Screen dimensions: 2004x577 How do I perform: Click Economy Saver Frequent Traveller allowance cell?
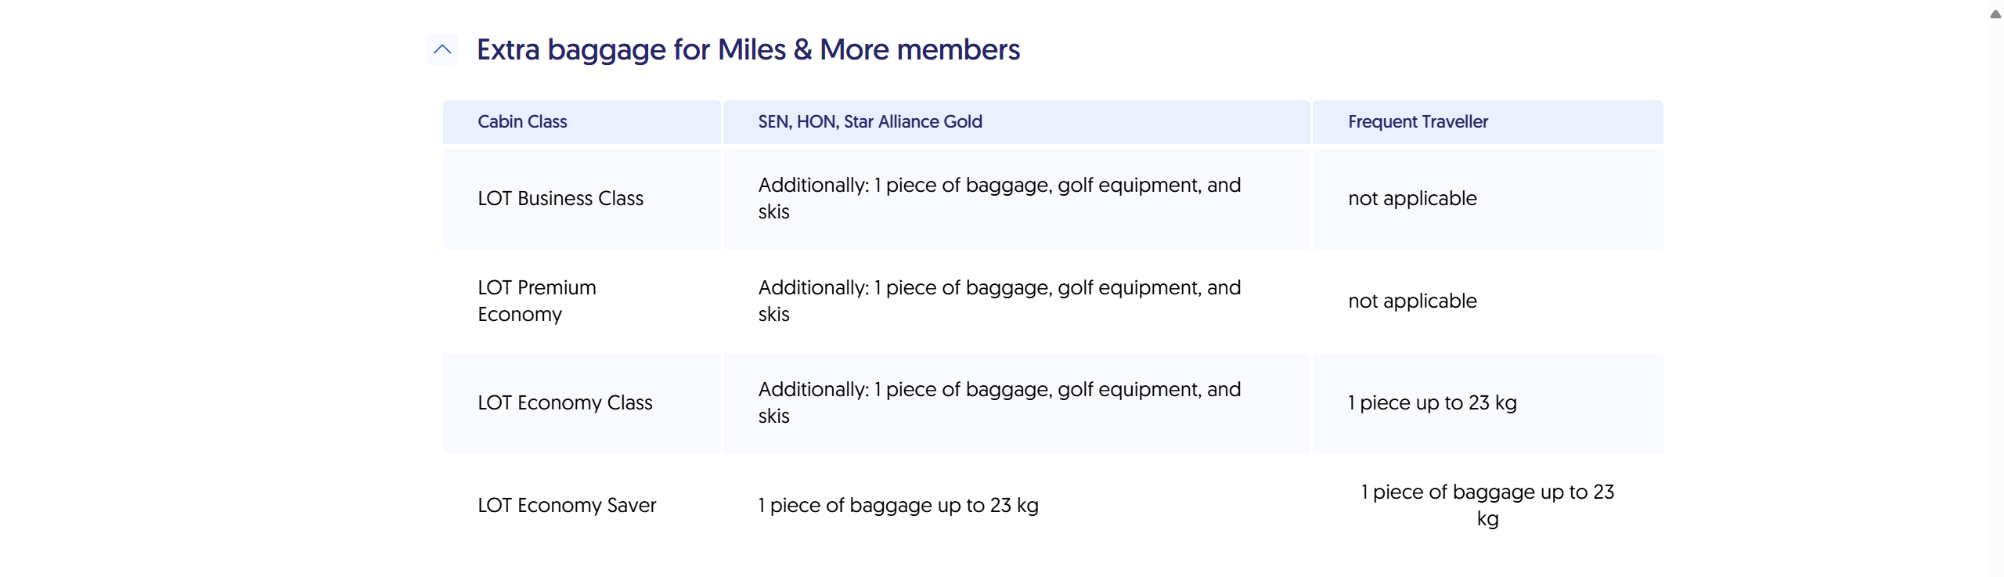(1487, 505)
